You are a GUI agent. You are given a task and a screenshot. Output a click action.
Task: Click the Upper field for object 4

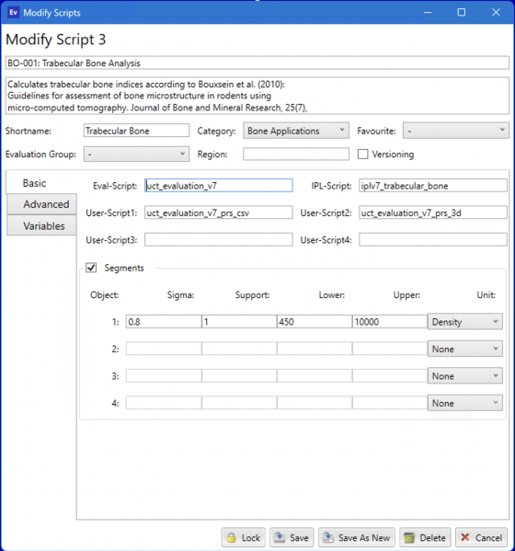coord(390,403)
